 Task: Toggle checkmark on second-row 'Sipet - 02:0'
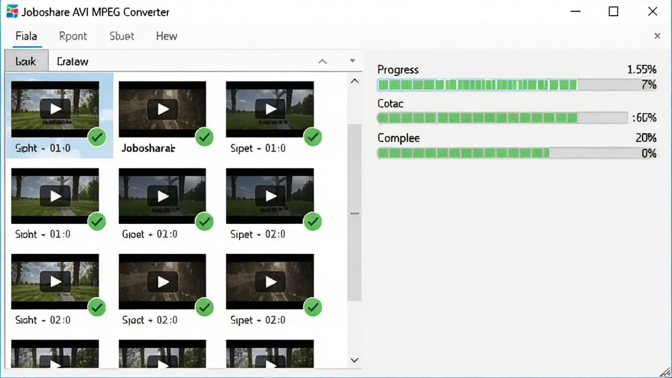313,222
